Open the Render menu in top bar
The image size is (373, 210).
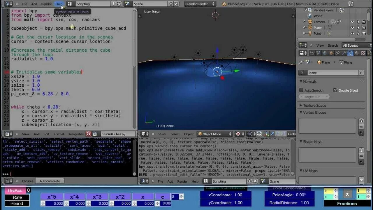point(46,4)
